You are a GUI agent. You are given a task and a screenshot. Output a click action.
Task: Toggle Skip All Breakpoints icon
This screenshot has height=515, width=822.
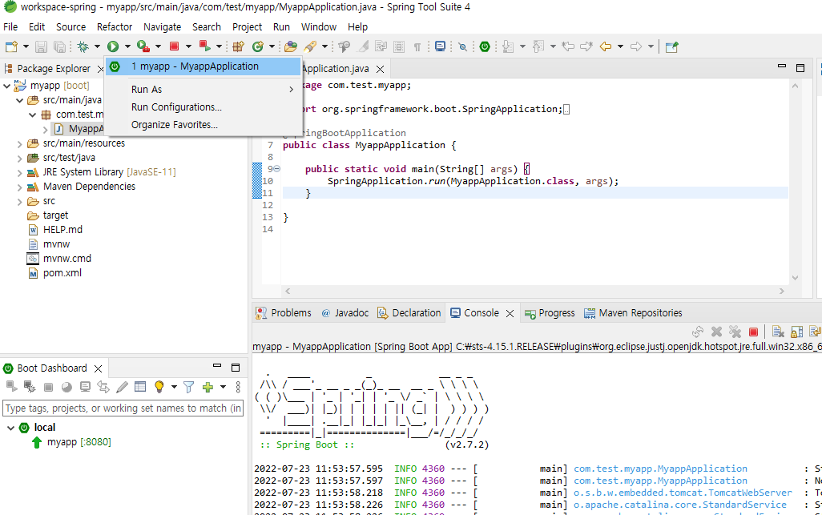click(461, 46)
